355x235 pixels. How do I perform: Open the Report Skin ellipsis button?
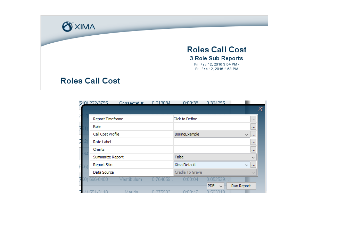(x=253, y=165)
